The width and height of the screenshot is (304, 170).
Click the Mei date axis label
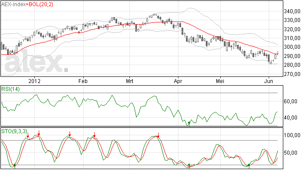220,81
